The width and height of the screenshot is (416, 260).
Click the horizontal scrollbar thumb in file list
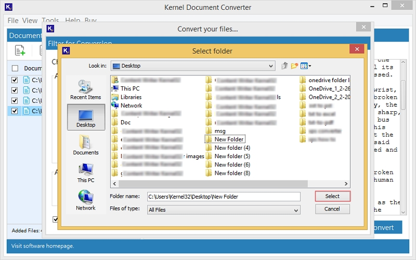click(213, 184)
